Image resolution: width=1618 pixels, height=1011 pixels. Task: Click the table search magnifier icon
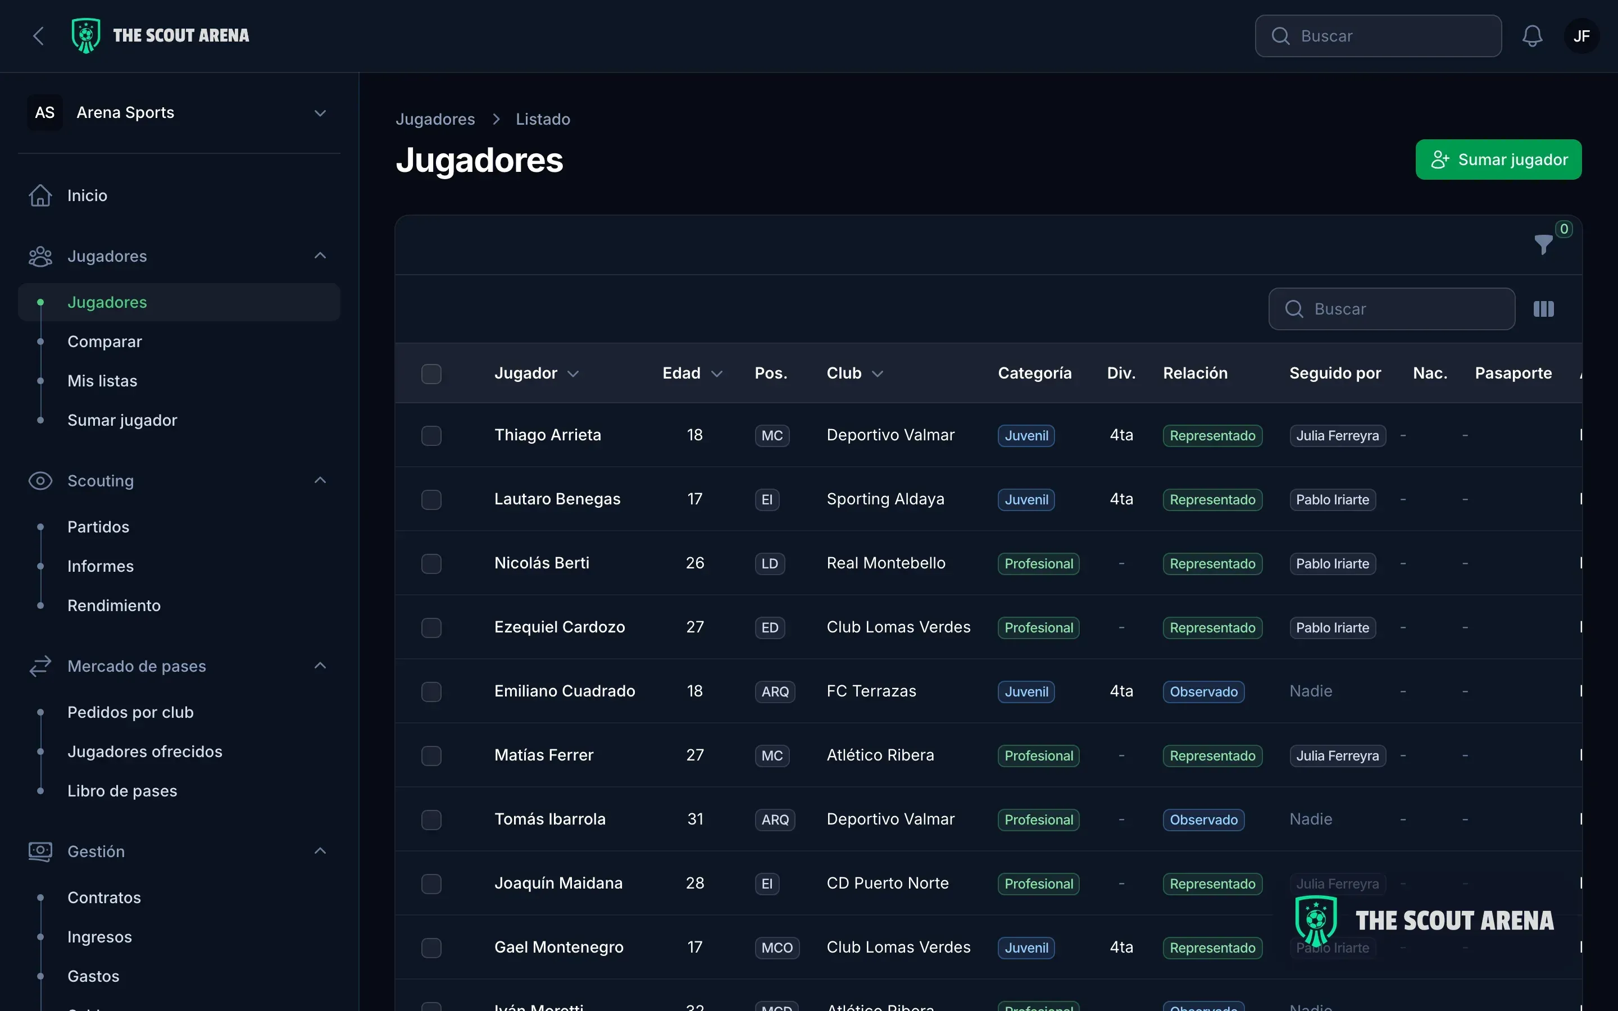click(x=1294, y=309)
